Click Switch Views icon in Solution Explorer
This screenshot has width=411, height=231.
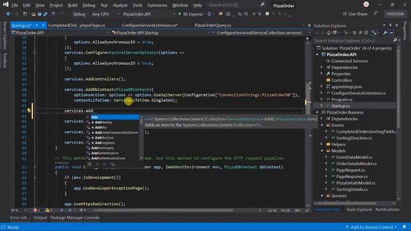335,33
